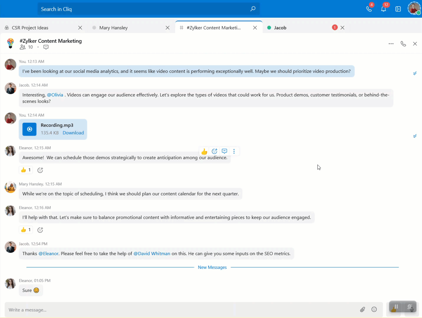Screen dimensions: 422x318
Task: Click the read receipt checkmark on 12:13 AM message
Action: [x=415, y=73]
